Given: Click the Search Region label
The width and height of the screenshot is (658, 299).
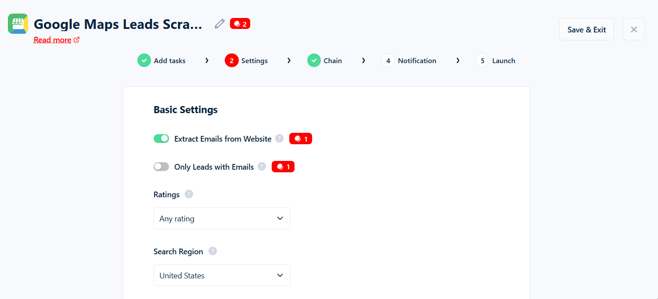Looking at the screenshot, I should 178,252.
